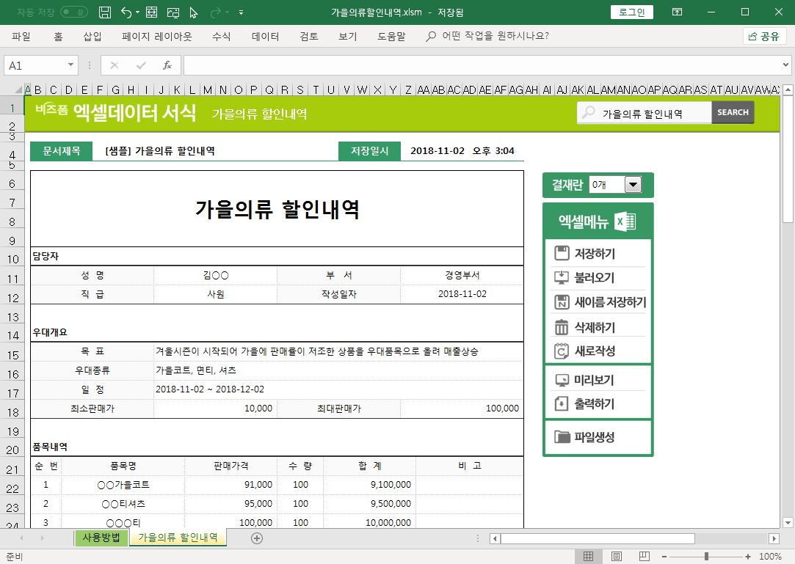Toggle the 자동 저장 autosave switch
The width and height of the screenshot is (795, 564).
pos(73,12)
